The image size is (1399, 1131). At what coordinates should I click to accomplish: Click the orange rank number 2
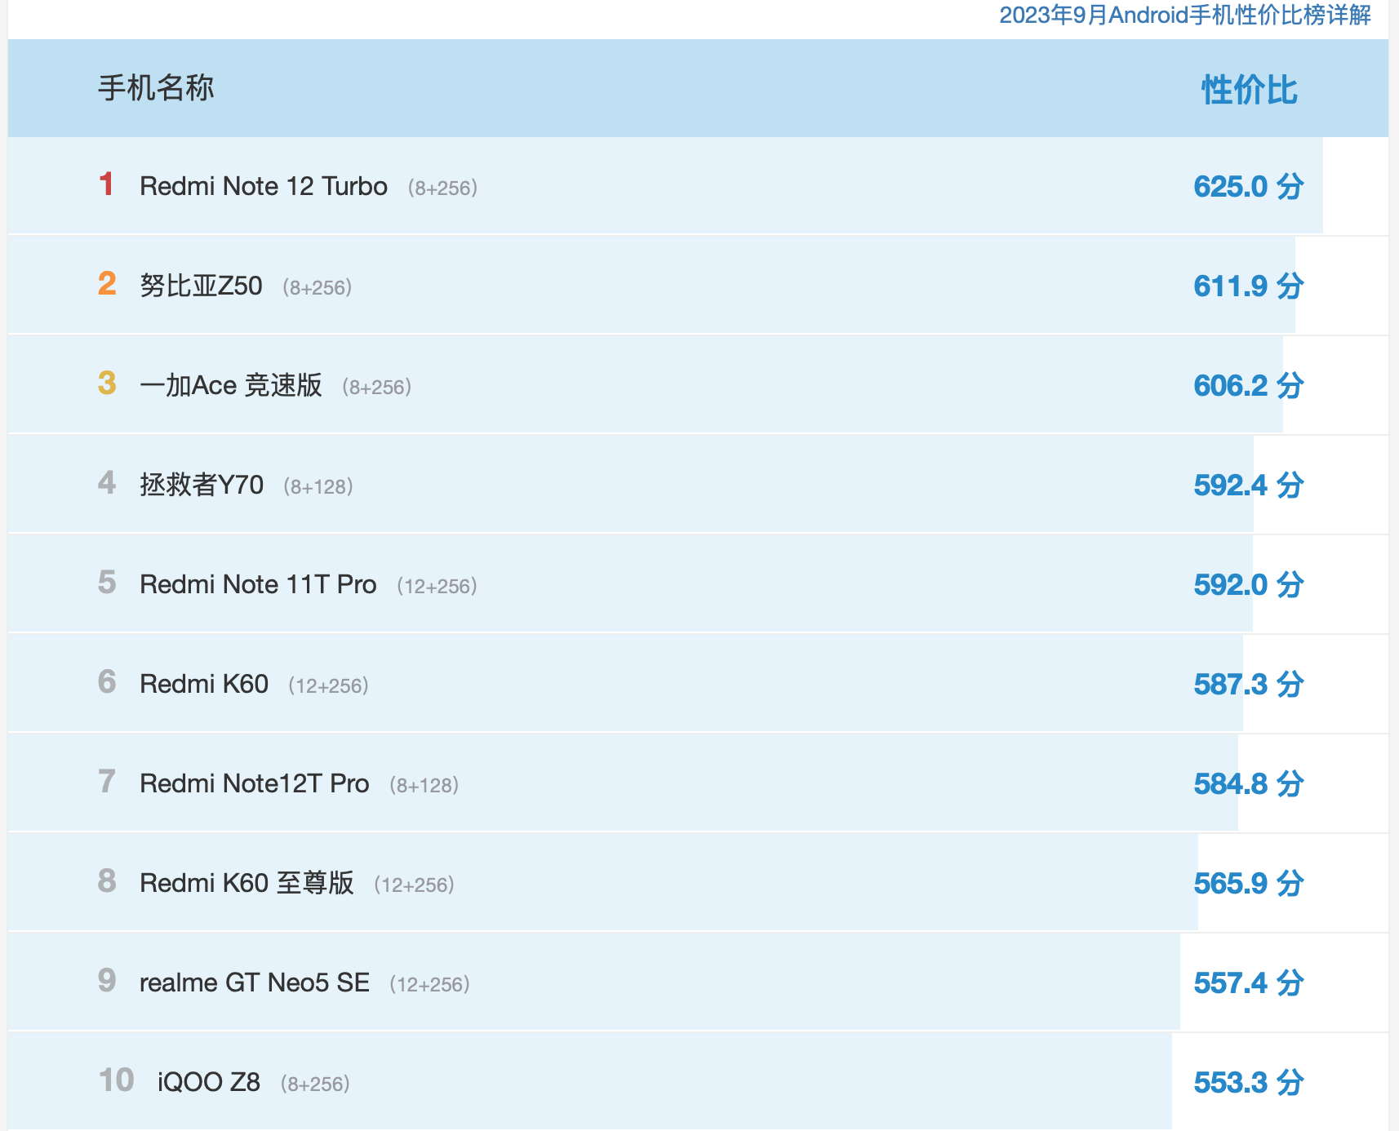[107, 284]
